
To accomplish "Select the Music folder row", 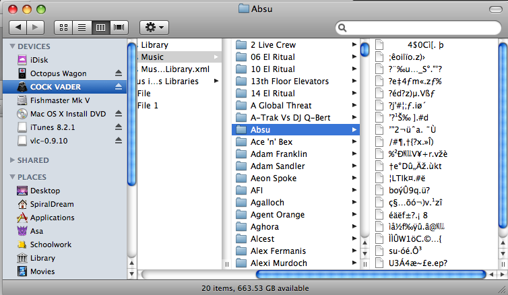I will coord(179,57).
